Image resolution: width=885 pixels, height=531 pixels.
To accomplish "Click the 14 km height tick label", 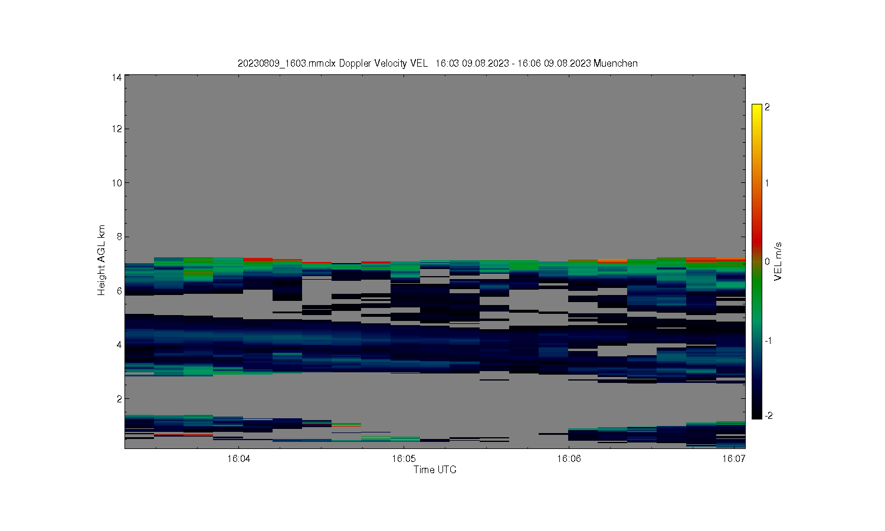I will [x=117, y=77].
